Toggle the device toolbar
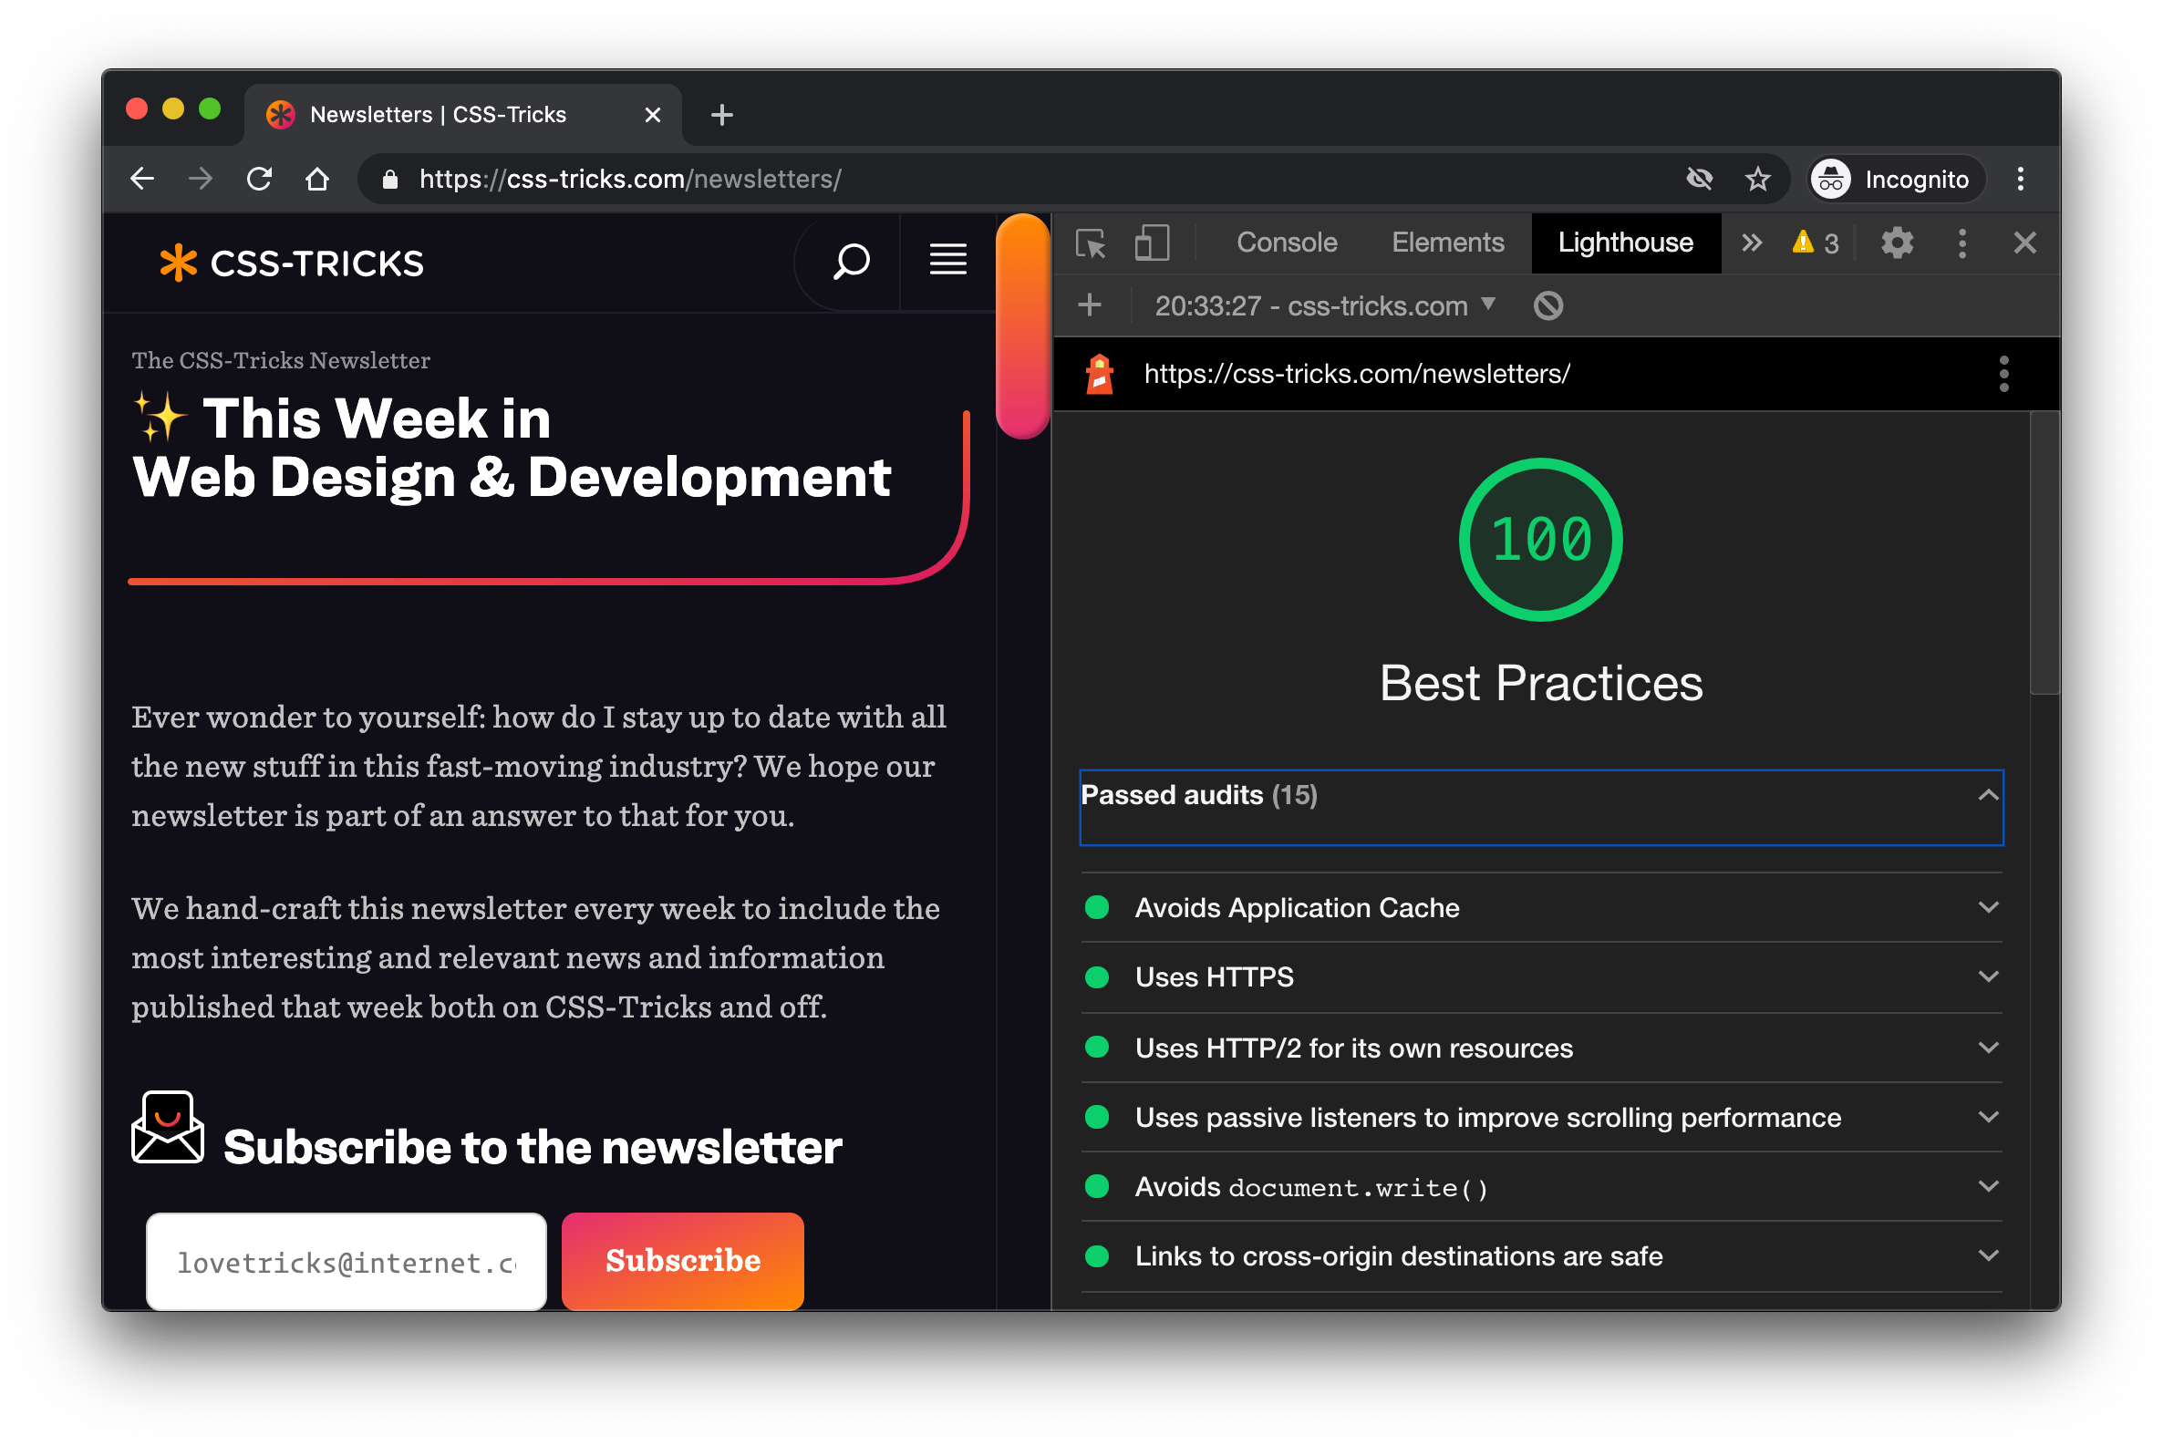 [1152, 243]
